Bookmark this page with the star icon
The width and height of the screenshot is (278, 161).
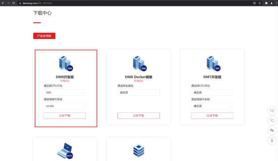click(x=260, y=3)
